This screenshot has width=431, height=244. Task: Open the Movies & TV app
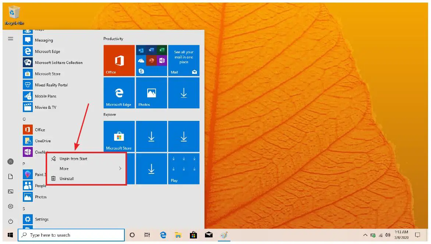[46, 107]
